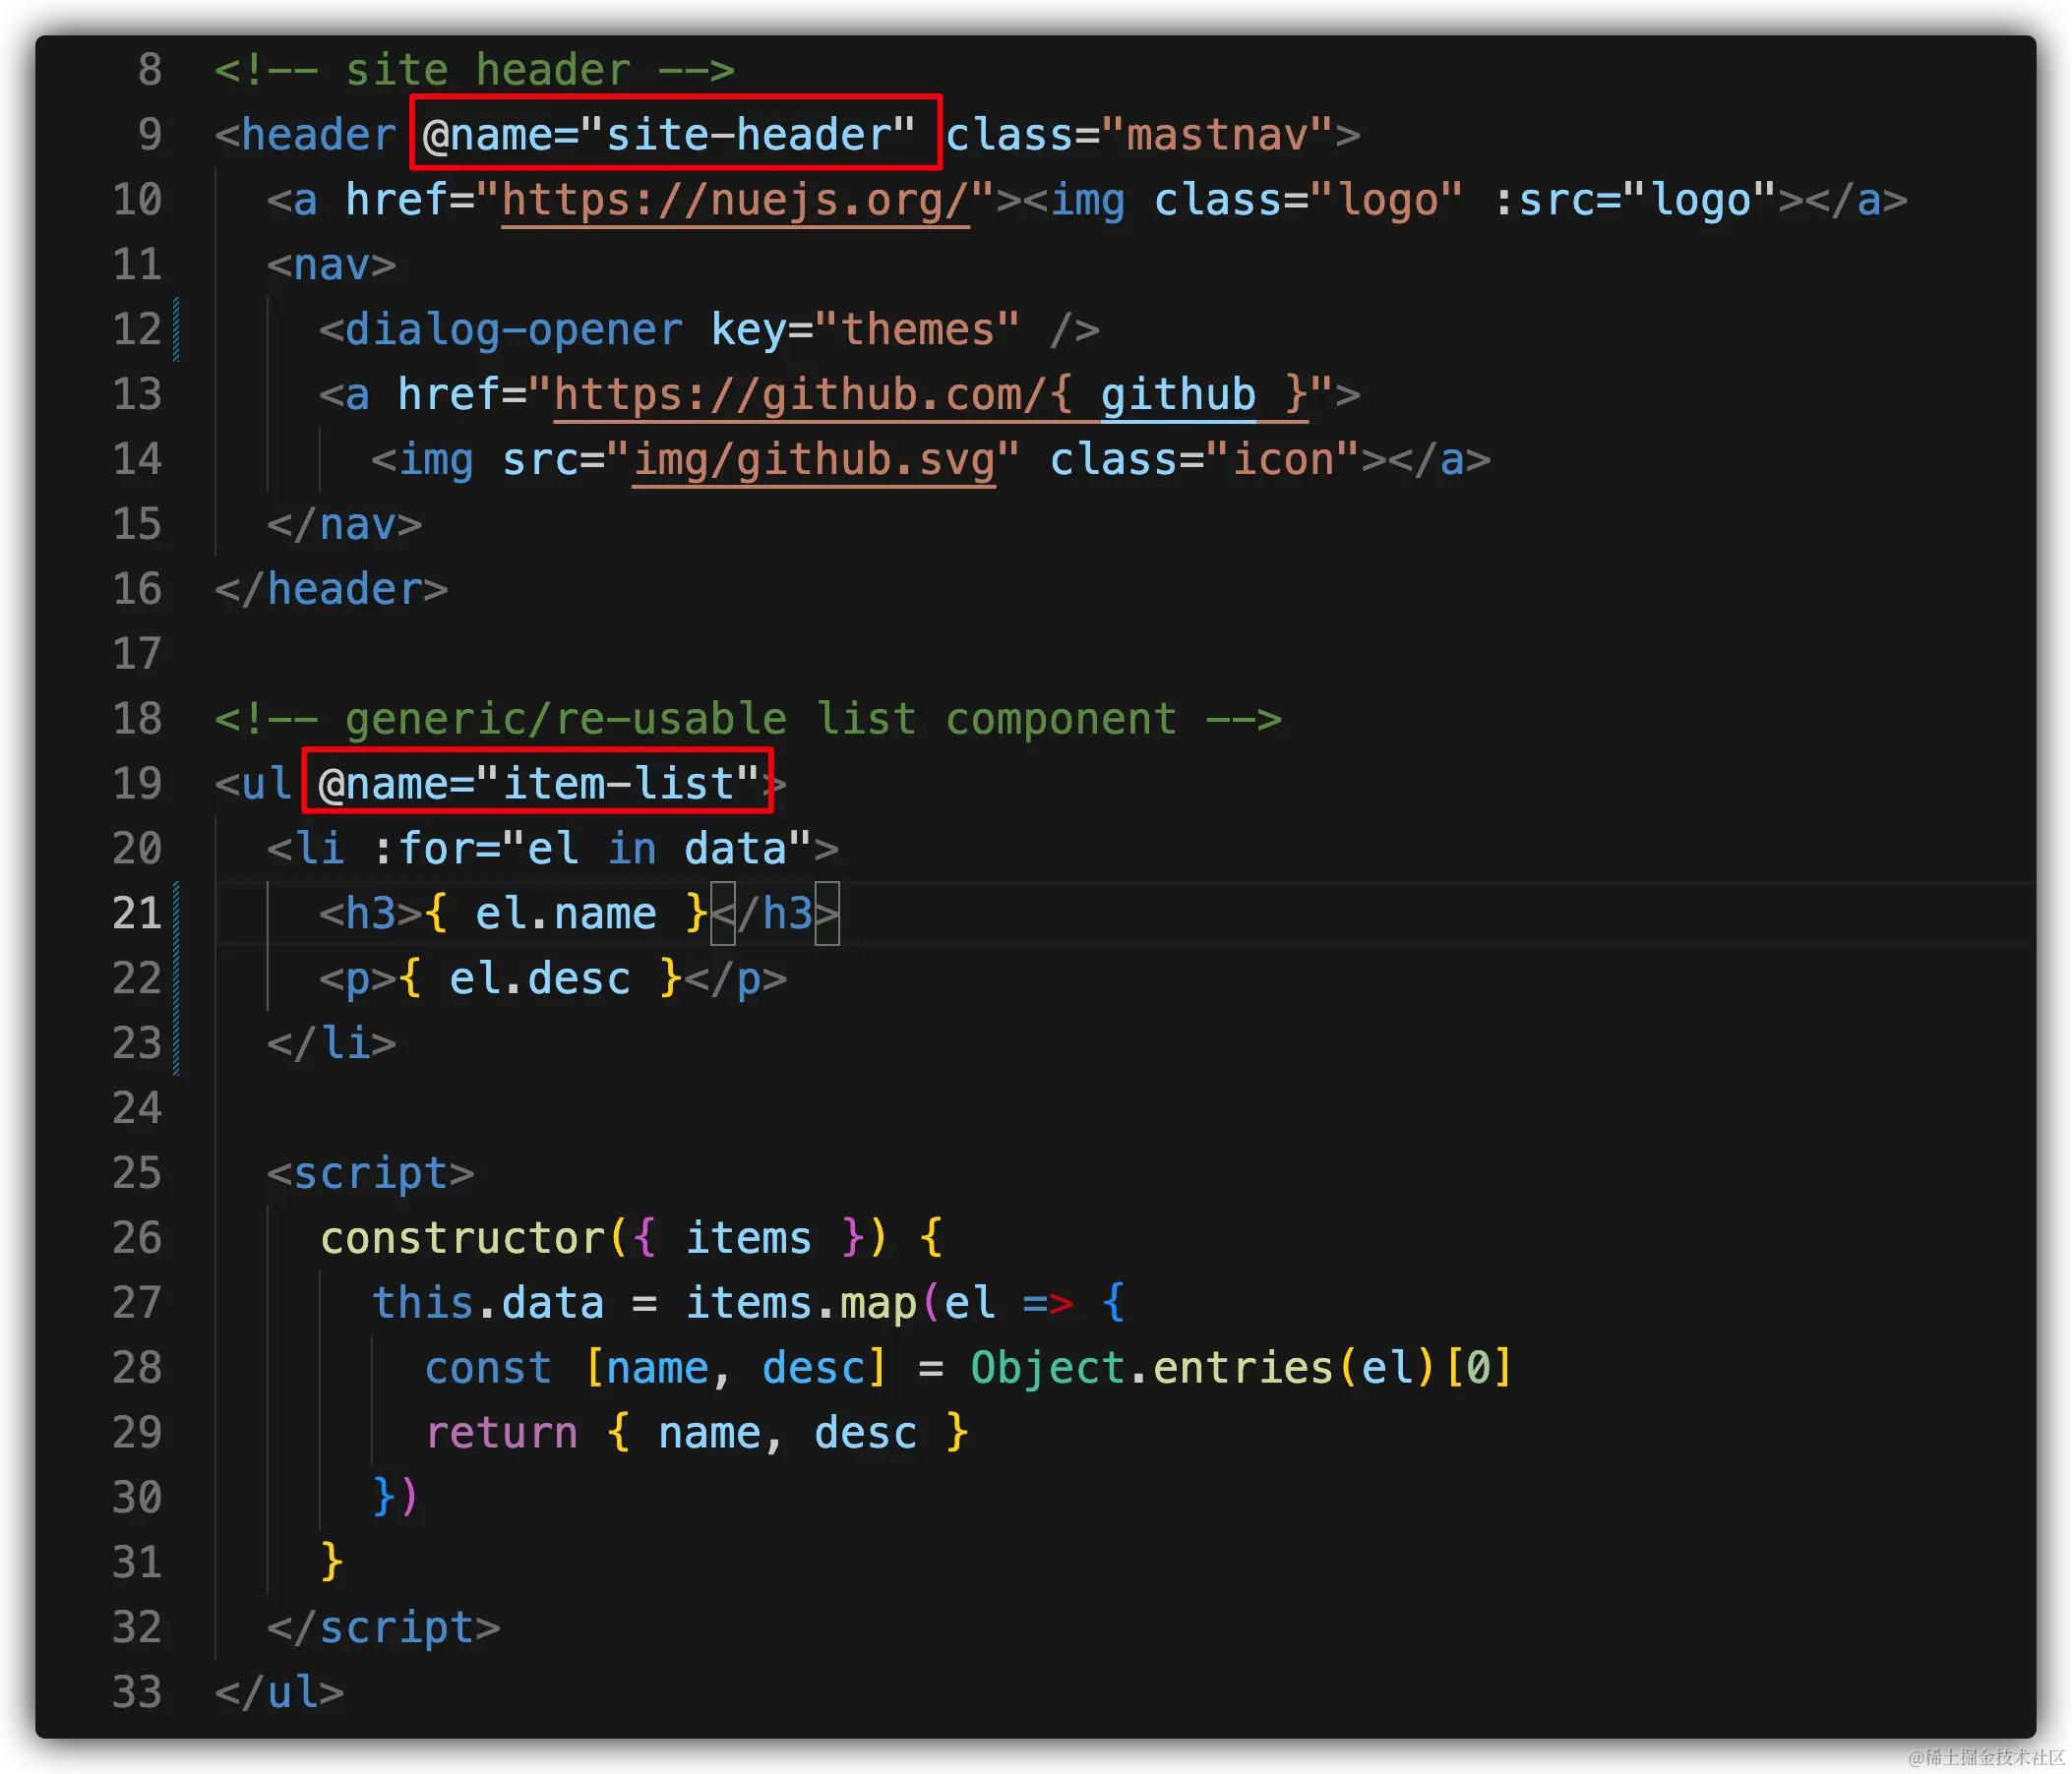Click line number 21 in gutter
This screenshot has width=2072, height=1774.
point(137,914)
